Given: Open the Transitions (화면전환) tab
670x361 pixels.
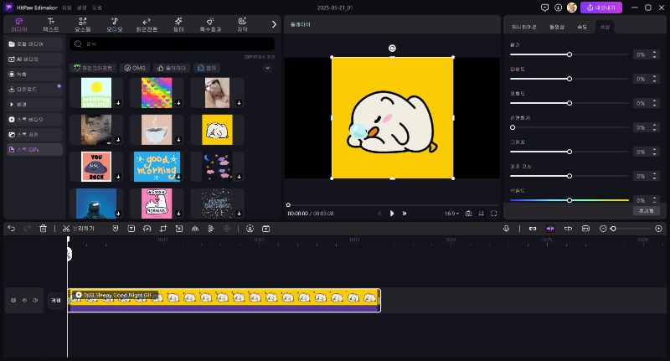Looking at the screenshot, I should click(x=147, y=25).
